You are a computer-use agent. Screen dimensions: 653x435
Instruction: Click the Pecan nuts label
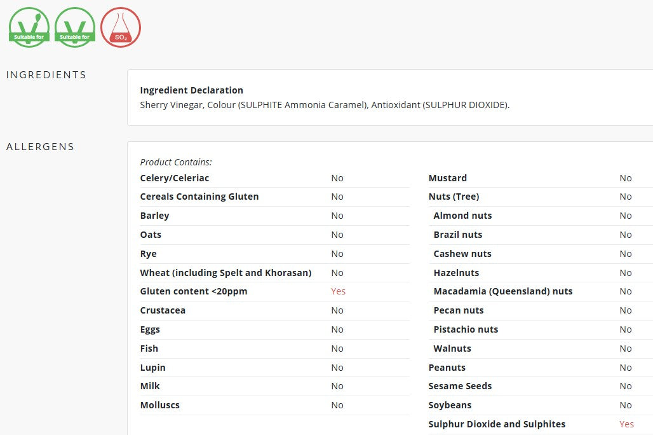click(459, 310)
